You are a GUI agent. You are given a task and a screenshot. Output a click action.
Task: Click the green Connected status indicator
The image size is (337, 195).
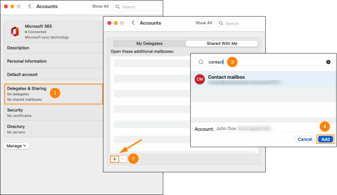pyautogui.click(x=26, y=32)
